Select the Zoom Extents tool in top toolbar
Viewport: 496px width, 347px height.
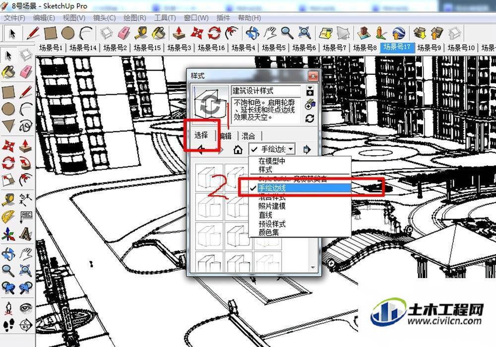(x=305, y=33)
